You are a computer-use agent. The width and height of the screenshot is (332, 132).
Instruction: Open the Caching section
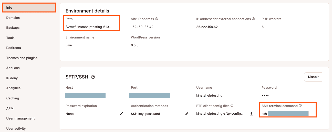click(x=13, y=98)
